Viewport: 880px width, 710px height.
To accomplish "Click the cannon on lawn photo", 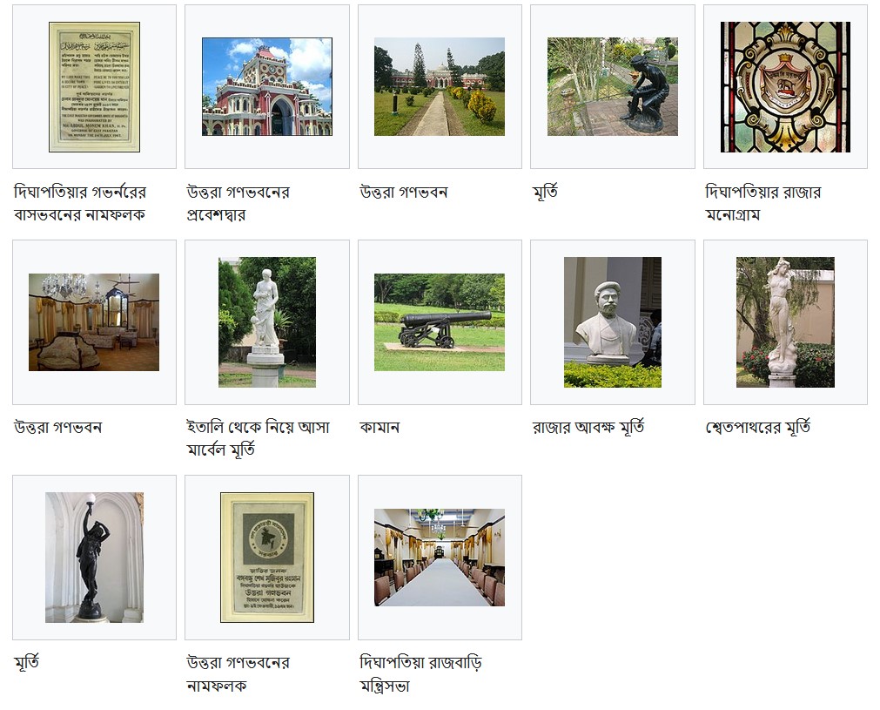I will [440, 321].
